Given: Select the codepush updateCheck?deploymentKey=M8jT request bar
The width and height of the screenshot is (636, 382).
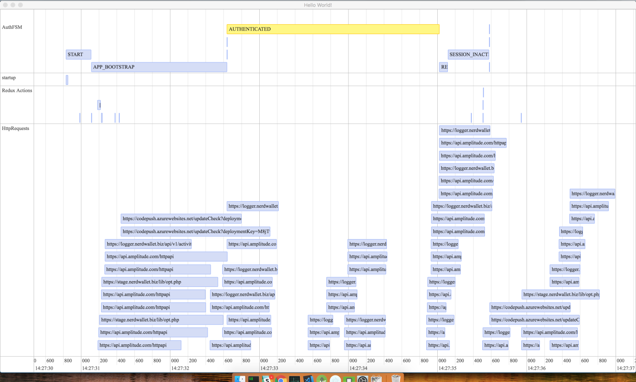Looking at the screenshot, I should [195, 232].
